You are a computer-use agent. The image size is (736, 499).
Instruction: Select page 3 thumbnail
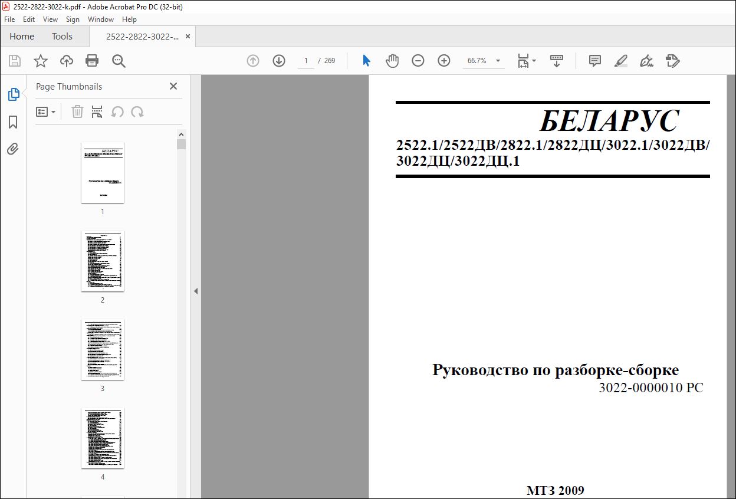[x=103, y=350]
